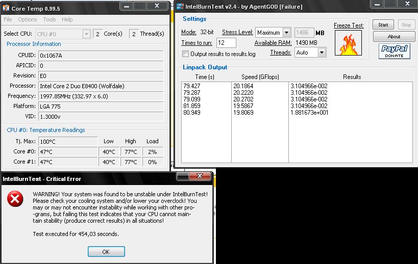The height and width of the screenshot is (264, 418).
Task: Click the IntelBurnTest title bar icon
Action: (x=180, y=7)
